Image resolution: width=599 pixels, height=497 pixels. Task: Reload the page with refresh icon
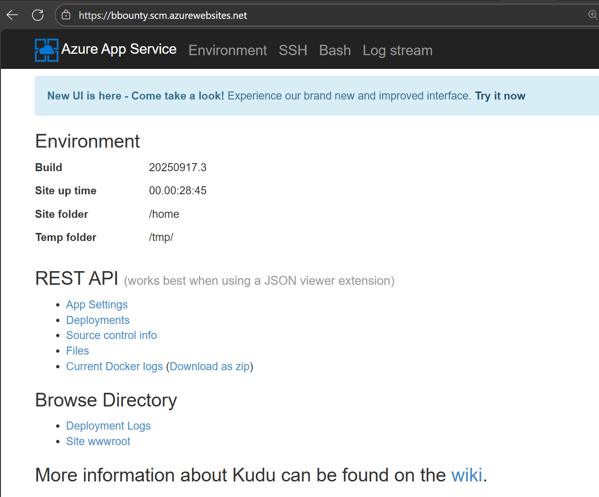tap(38, 15)
